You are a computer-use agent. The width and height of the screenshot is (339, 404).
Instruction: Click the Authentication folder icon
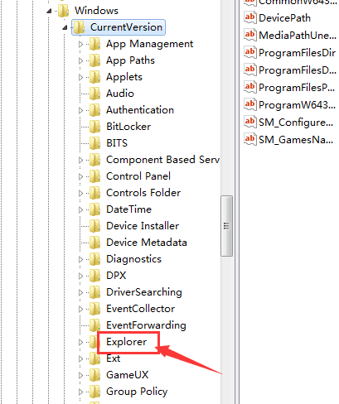click(95, 110)
